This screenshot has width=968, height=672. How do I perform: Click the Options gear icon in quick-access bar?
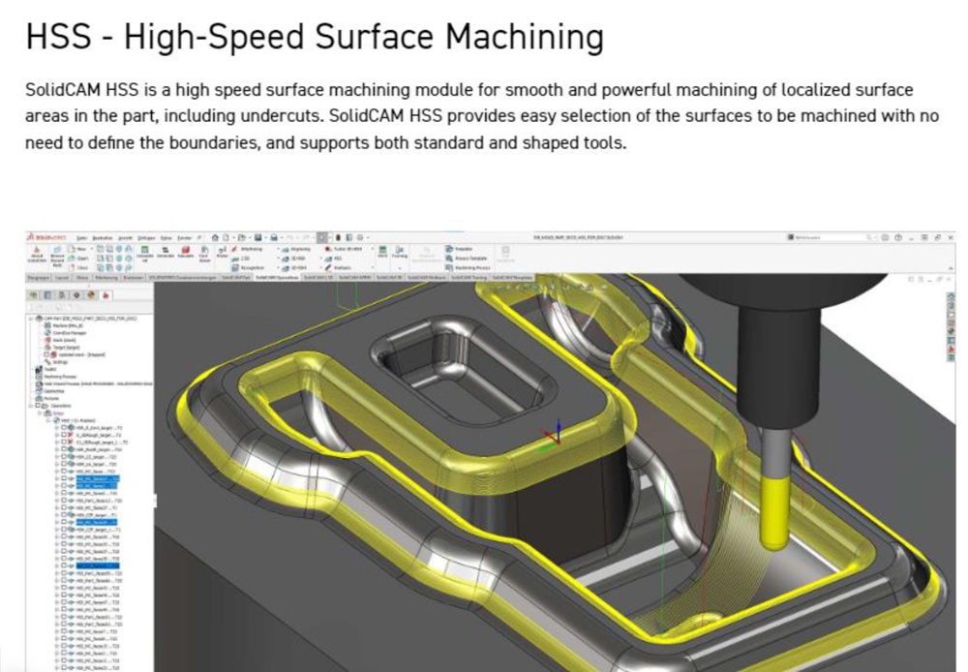coord(360,238)
